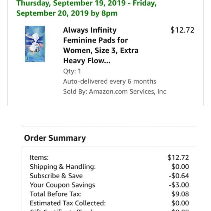This screenshot has height=211, width=211.
Task: Select the $12.72 item price
Action: [182, 30]
